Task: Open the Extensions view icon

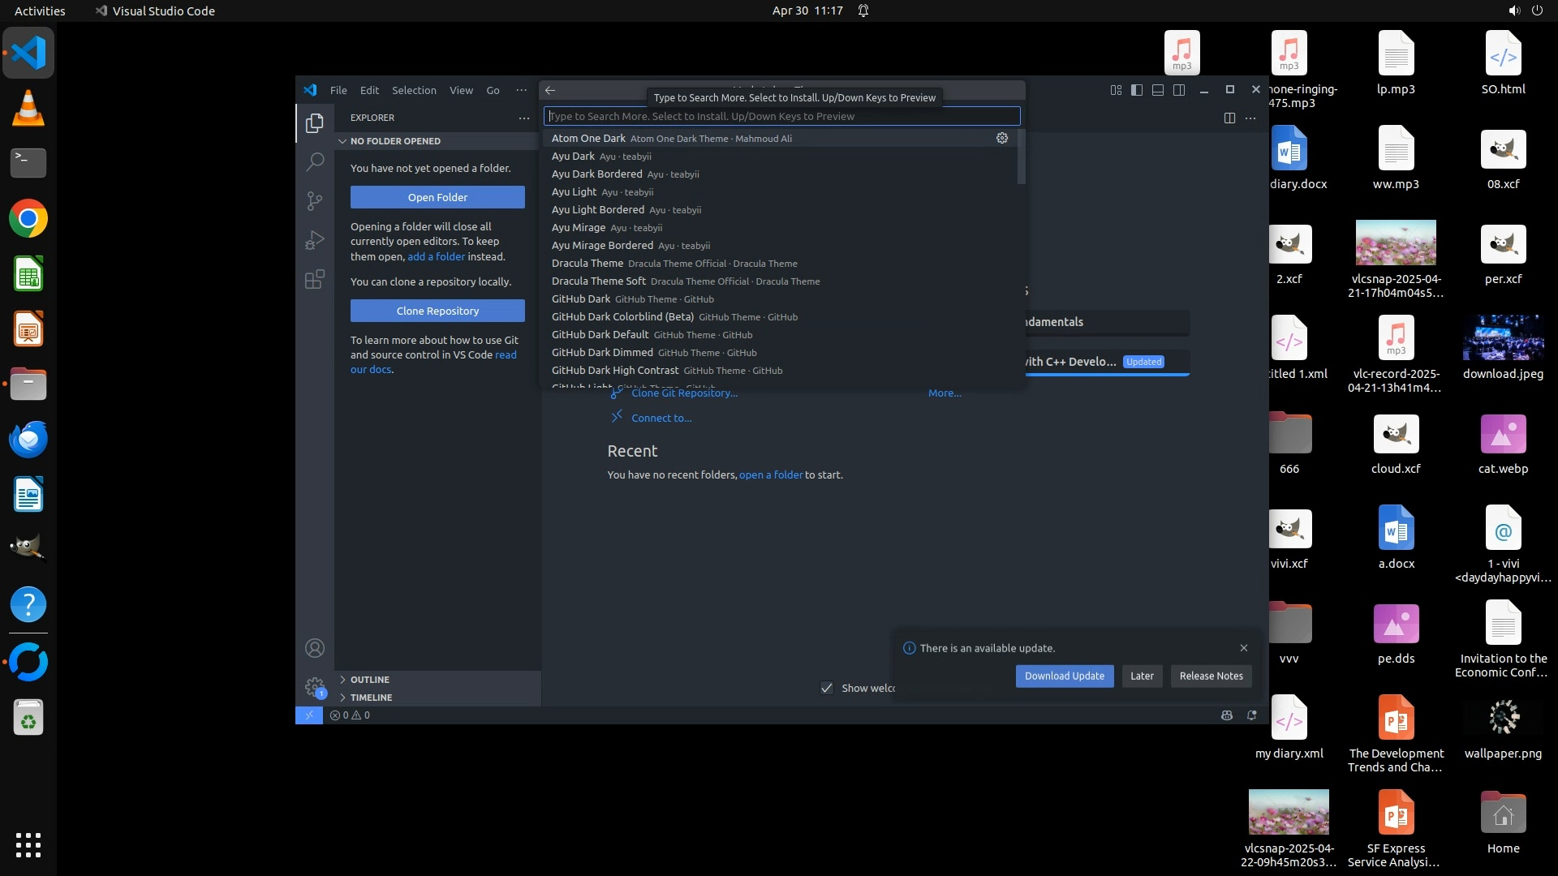Action: (x=315, y=280)
